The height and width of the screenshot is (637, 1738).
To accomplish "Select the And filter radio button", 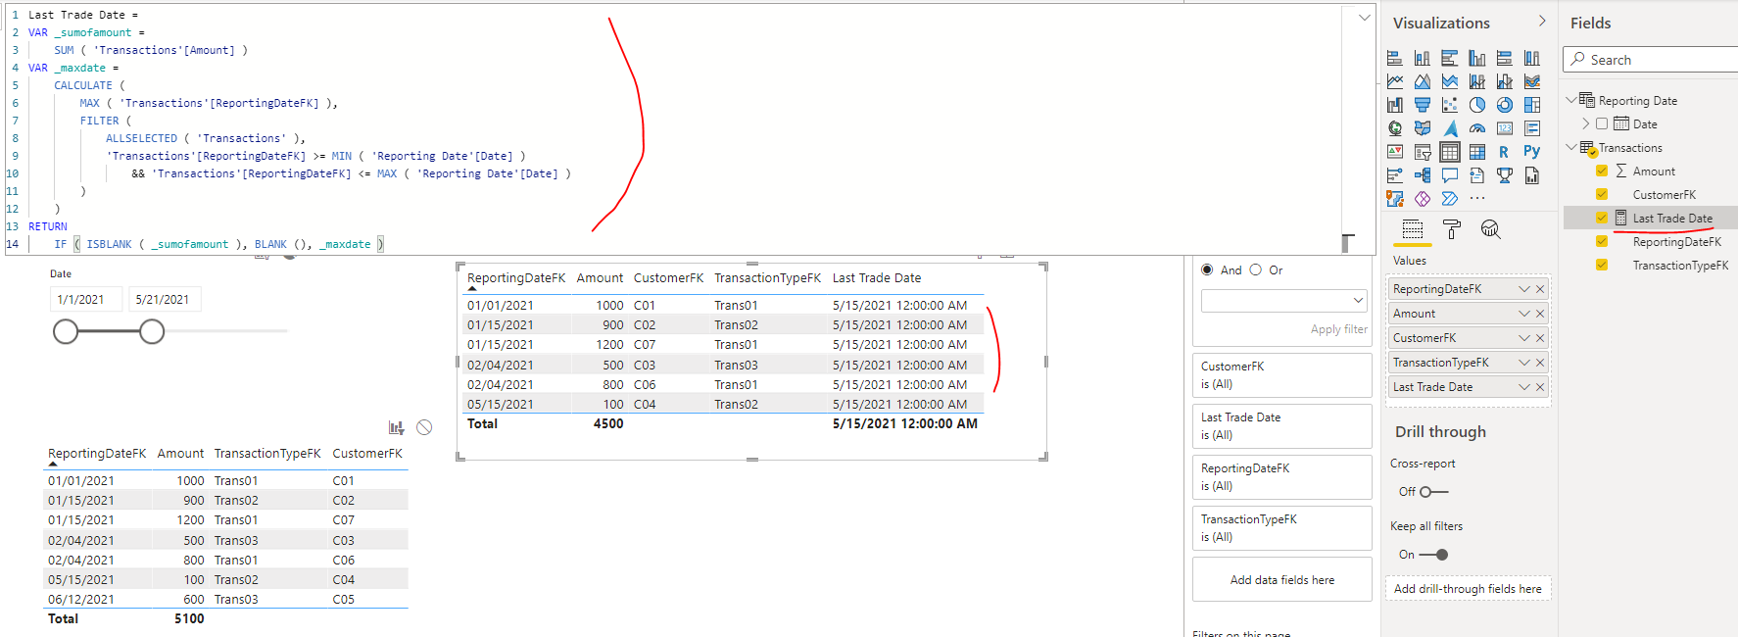I will tap(1207, 269).
